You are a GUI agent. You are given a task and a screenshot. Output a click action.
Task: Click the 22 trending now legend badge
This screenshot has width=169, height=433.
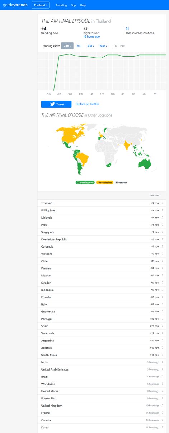tap(85, 183)
